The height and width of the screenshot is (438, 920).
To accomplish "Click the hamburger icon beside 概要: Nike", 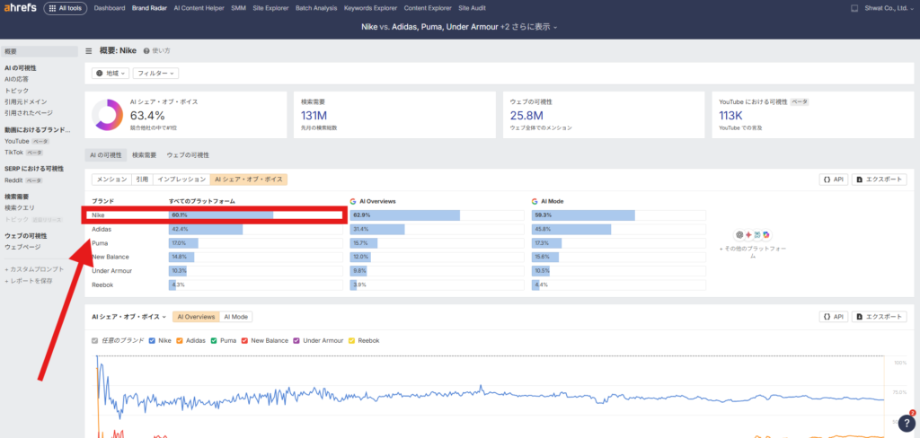I will click(x=88, y=51).
